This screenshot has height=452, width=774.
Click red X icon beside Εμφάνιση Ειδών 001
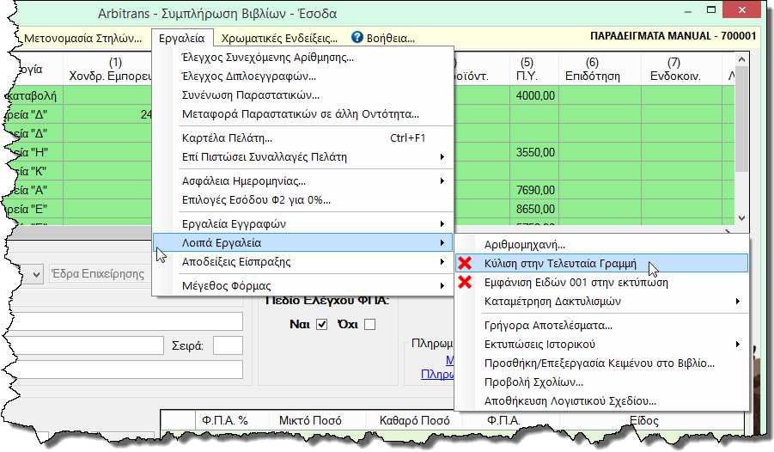coord(465,282)
